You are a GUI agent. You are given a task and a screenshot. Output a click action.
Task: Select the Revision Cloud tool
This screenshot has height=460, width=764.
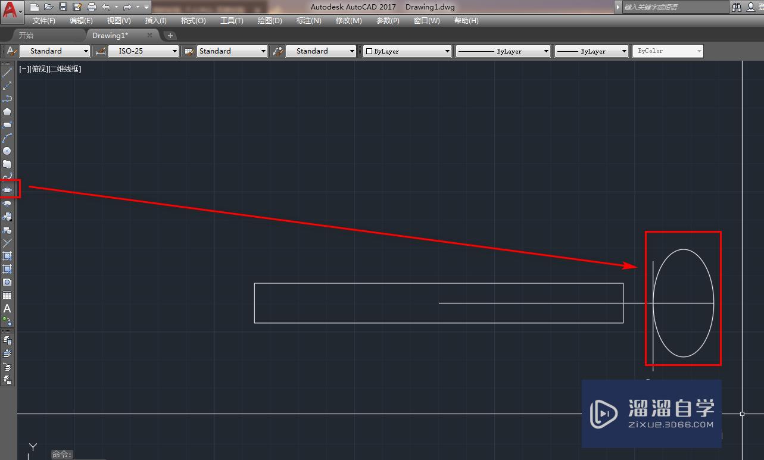pyautogui.click(x=7, y=164)
